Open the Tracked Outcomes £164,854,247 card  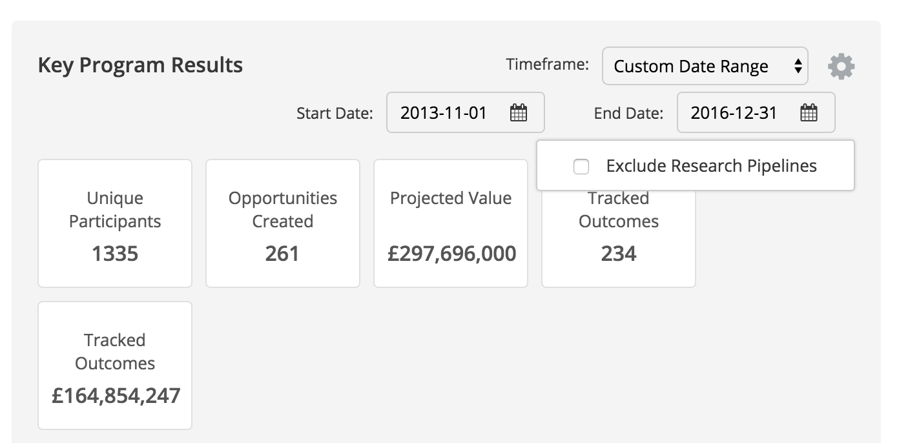(115, 366)
